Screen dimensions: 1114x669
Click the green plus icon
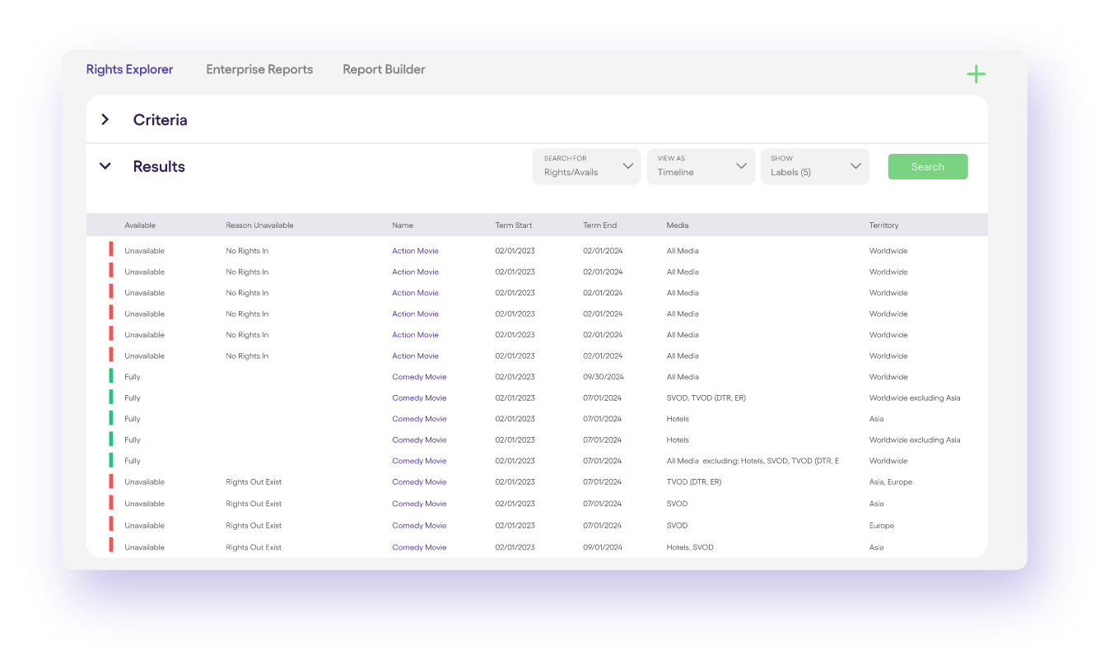click(x=976, y=75)
